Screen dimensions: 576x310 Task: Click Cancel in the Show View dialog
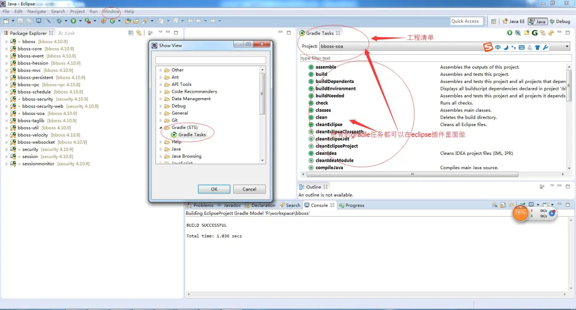click(x=249, y=189)
